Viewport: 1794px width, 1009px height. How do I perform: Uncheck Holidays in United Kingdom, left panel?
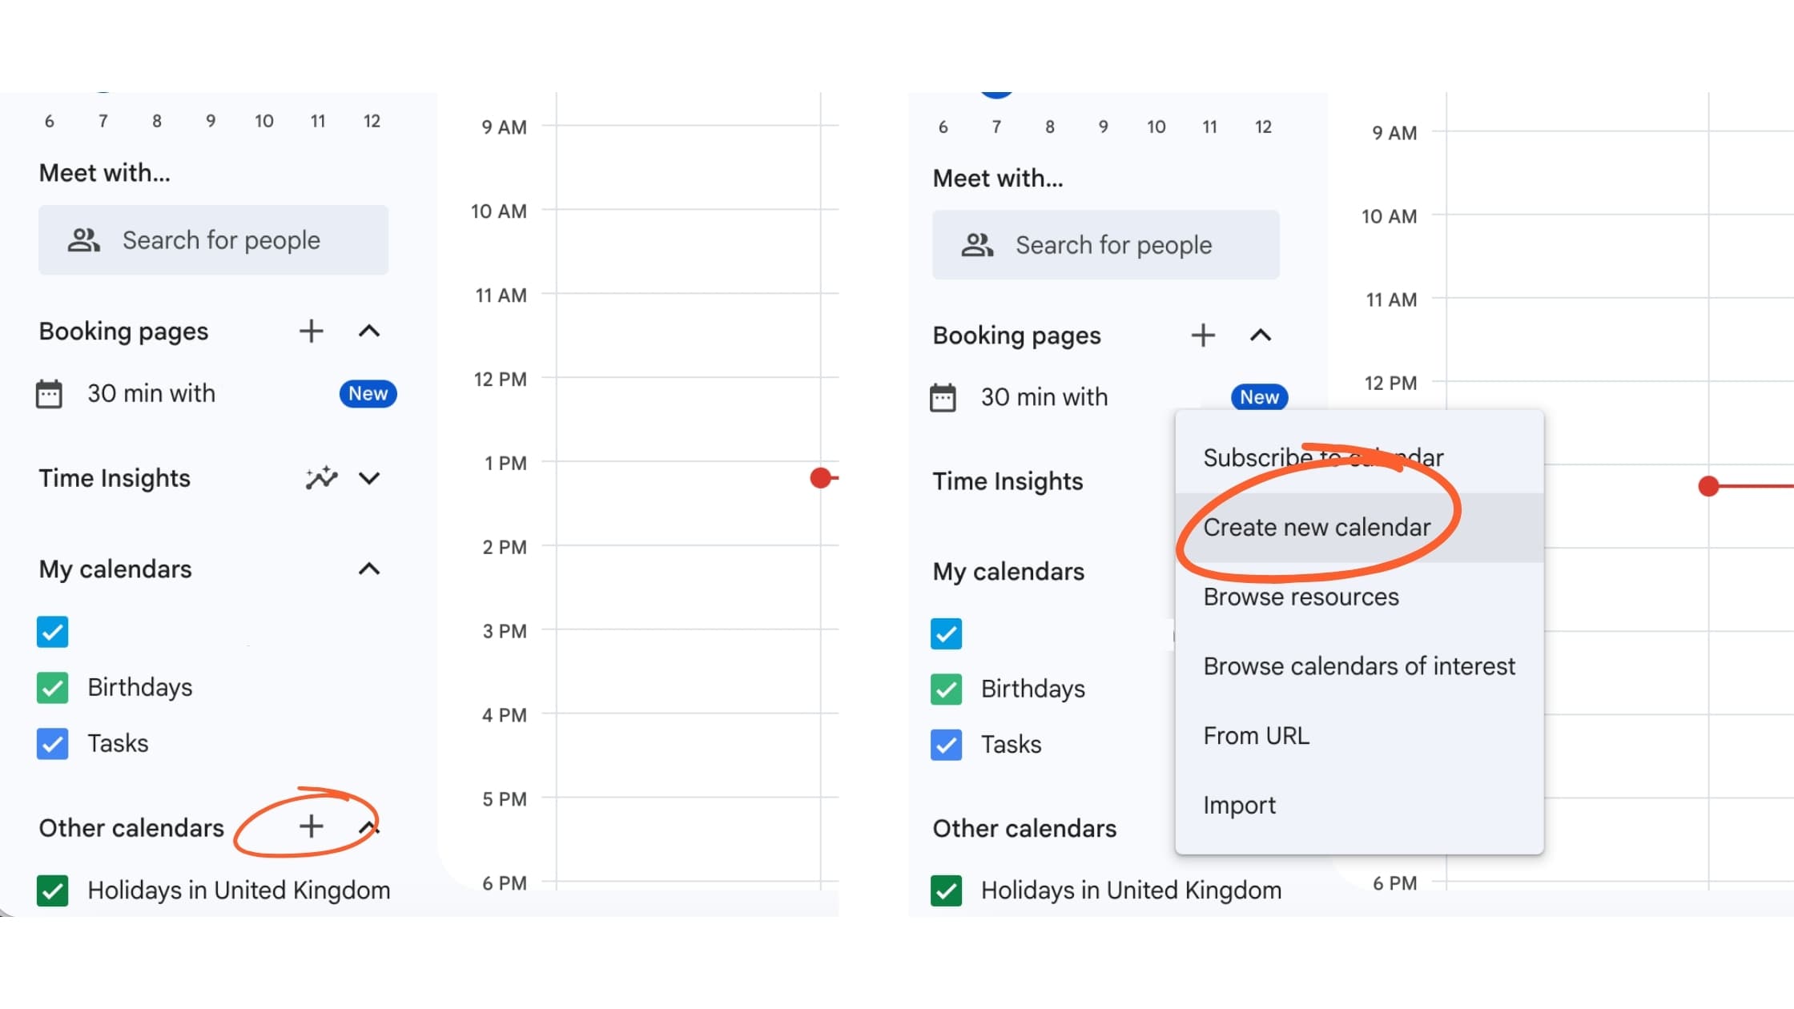tap(52, 890)
